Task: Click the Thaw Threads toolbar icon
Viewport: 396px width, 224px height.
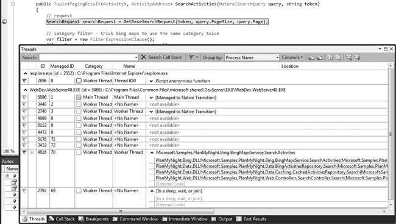Action: [x=357, y=57]
